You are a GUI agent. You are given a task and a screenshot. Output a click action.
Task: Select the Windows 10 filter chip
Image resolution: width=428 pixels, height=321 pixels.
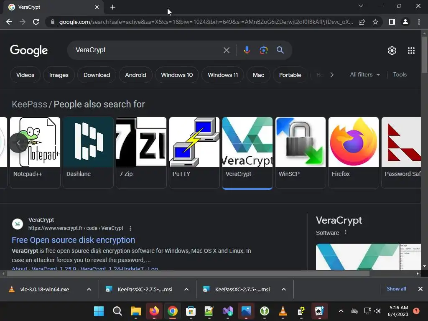click(x=177, y=75)
